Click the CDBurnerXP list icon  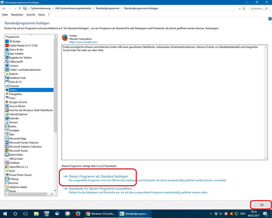[x=7, y=61]
